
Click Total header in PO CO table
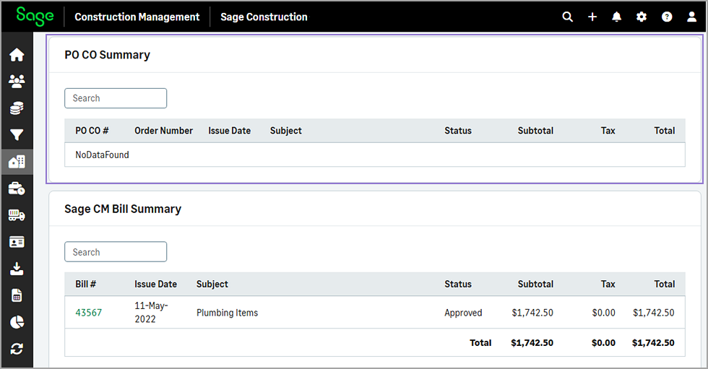click(665, 131)
